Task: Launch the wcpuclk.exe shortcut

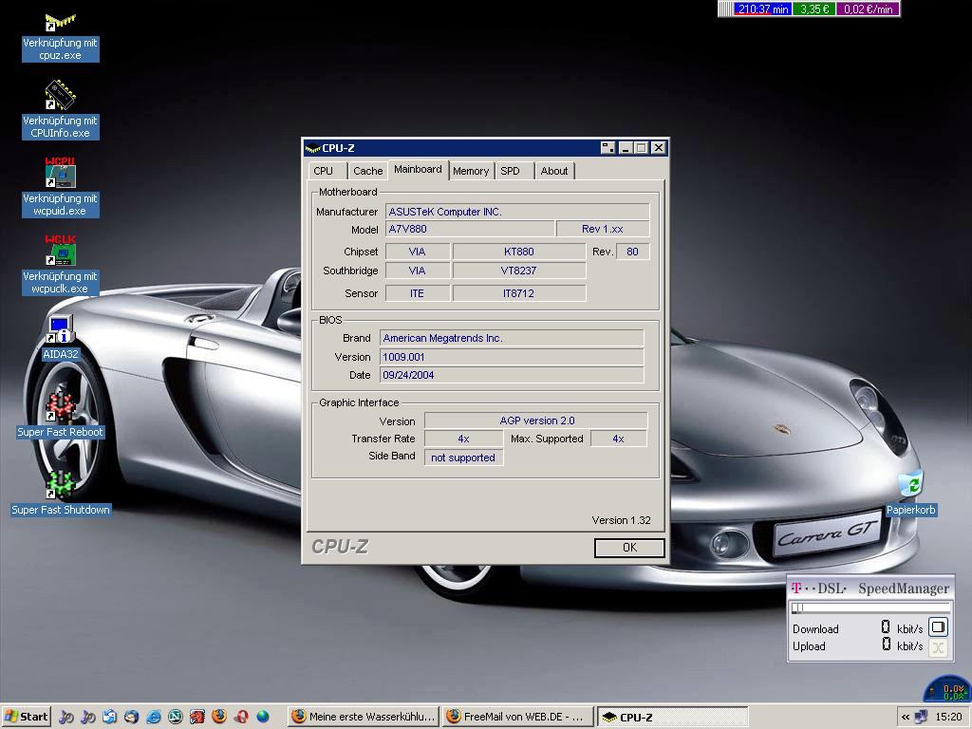Action: click(60, 252)
